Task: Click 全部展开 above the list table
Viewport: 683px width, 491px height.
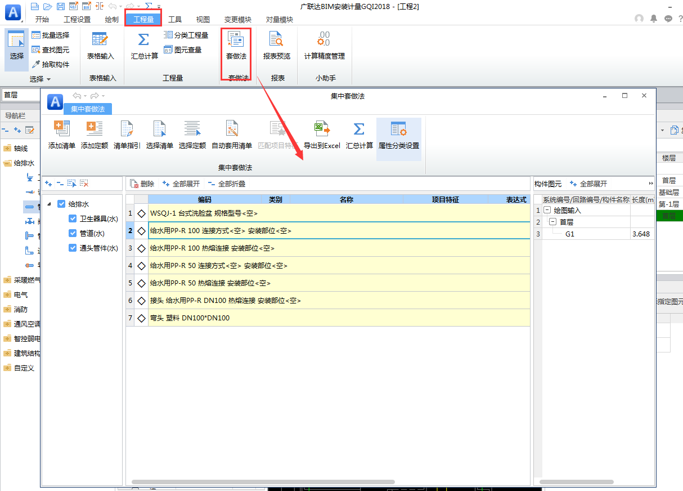Action: pyautogui.click(x=181, y=184)
